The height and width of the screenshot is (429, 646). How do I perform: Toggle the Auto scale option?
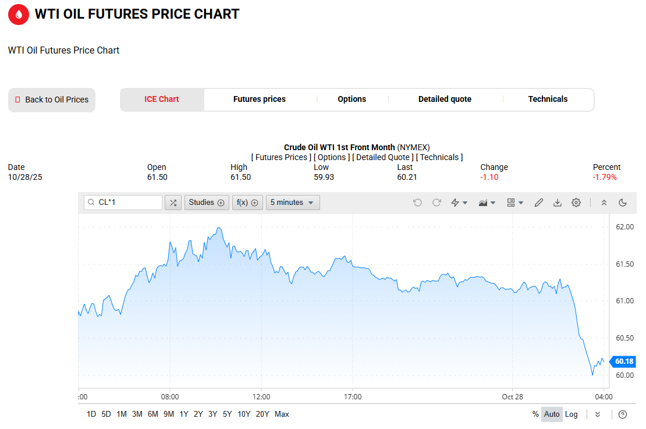click(x=552, y=414)
